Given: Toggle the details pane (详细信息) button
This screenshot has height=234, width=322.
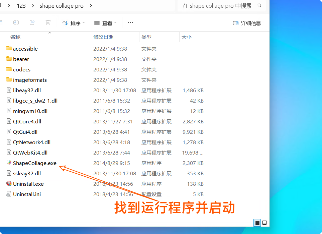Looking at the screenshot, I should 247,23.
